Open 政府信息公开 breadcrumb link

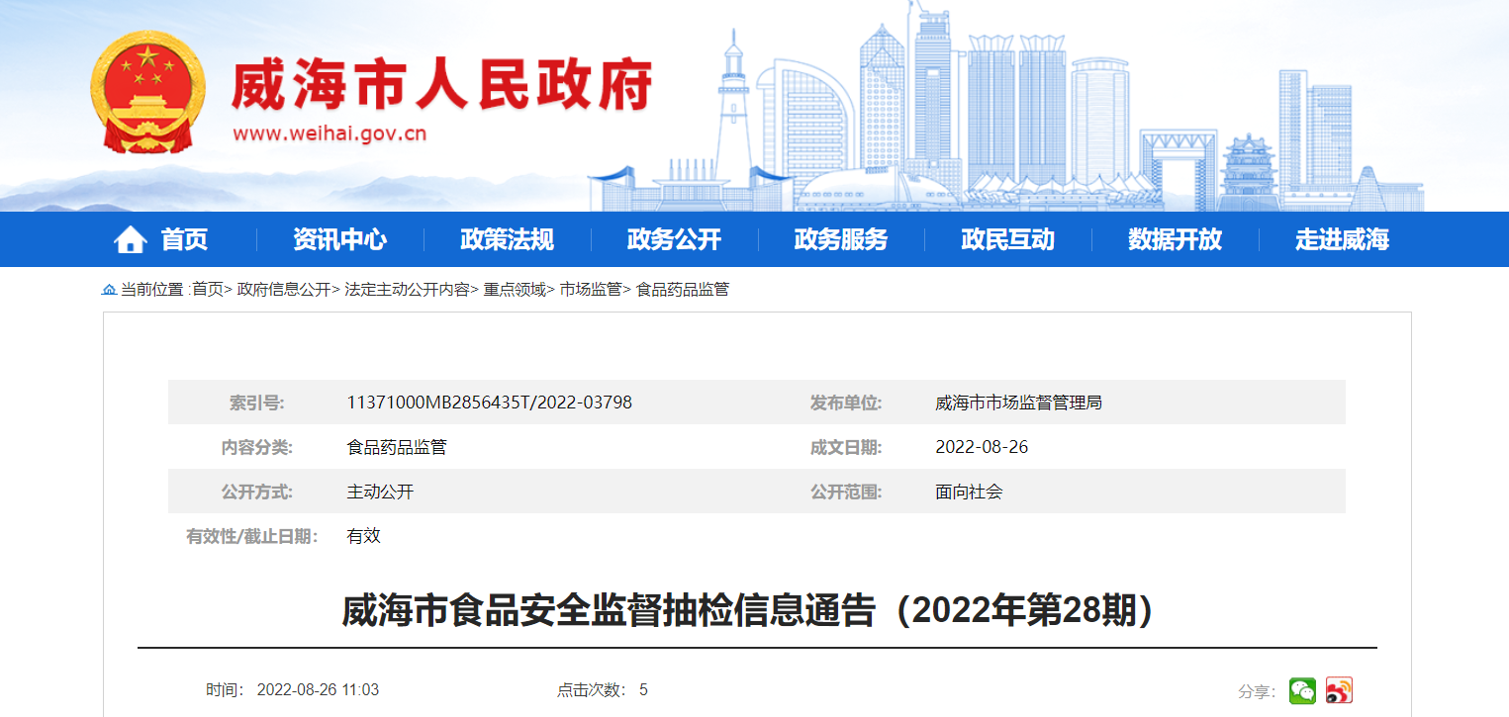pos(283,290)
